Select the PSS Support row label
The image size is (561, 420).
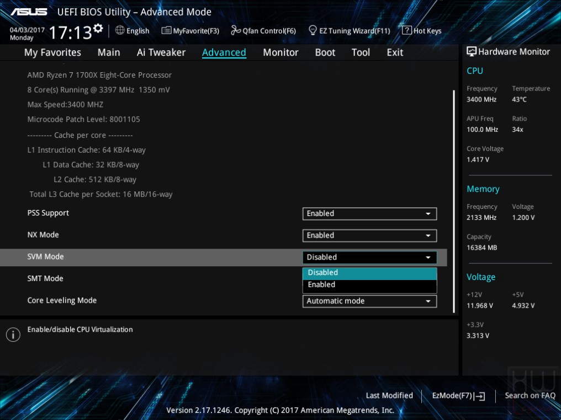(48, 213)
